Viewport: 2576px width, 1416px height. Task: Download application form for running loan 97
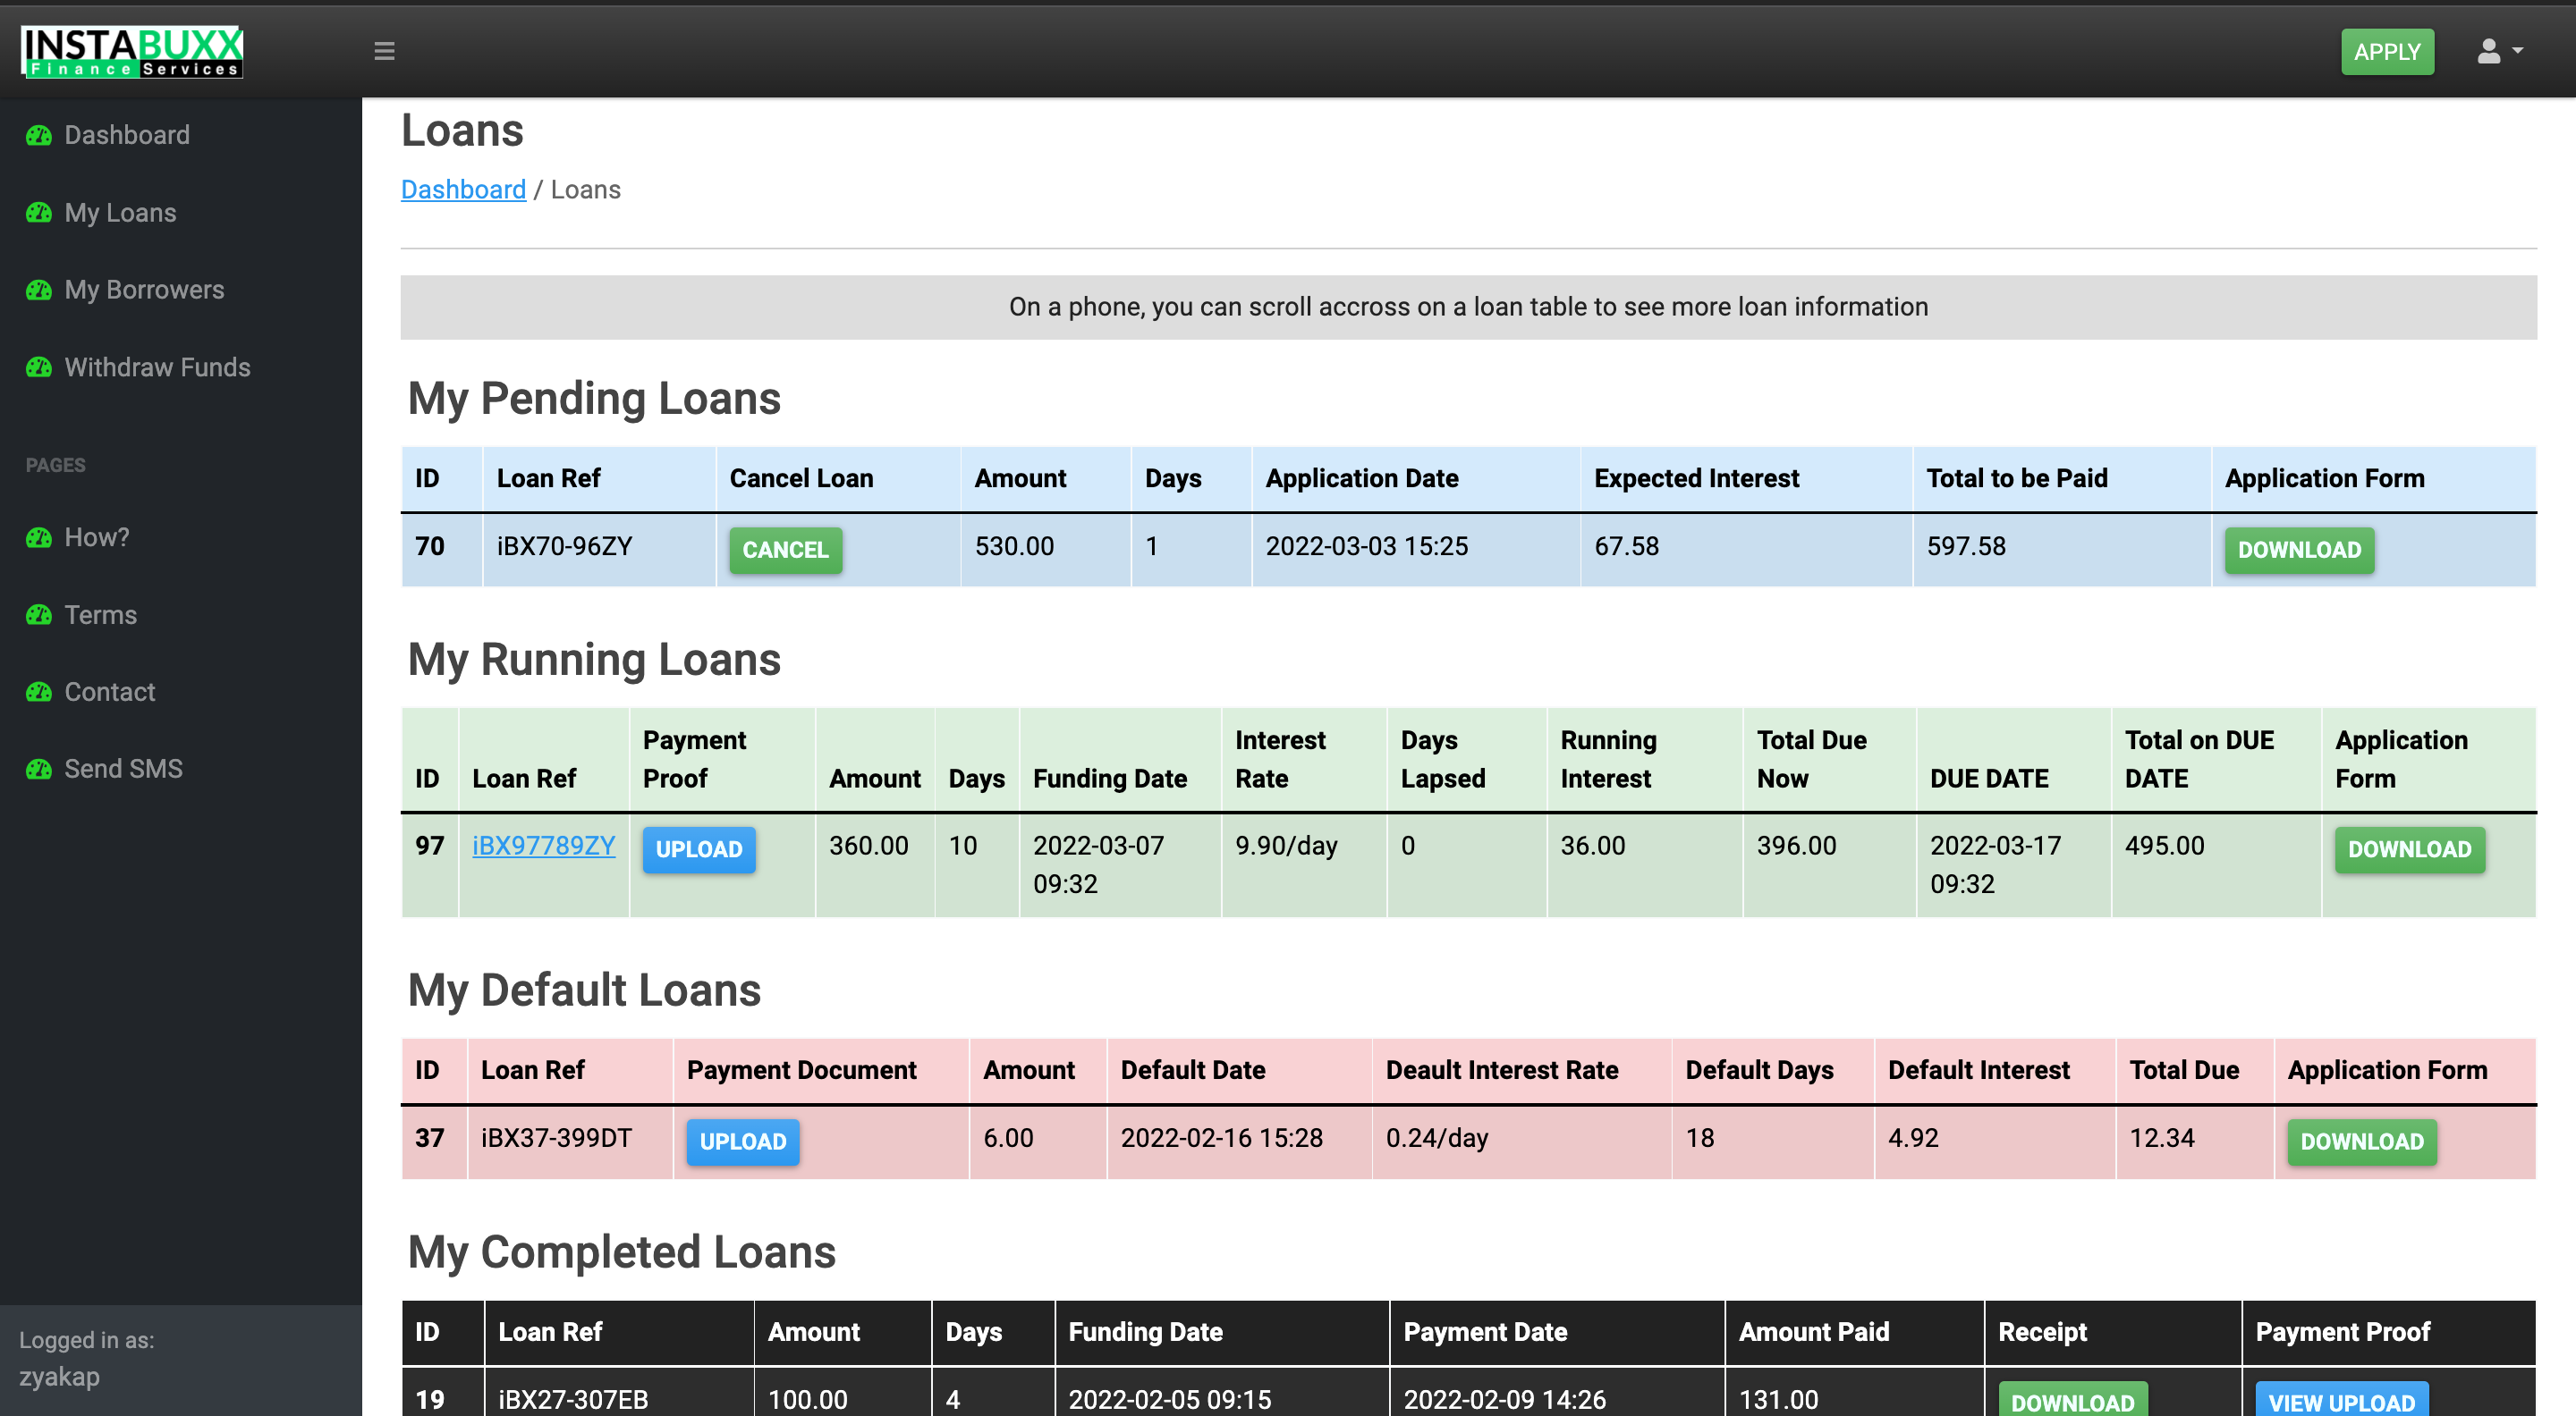tap(2409, 849)
